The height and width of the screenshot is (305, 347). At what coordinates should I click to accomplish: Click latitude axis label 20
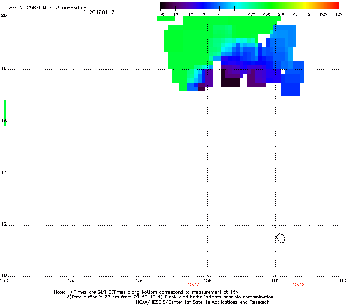pos(4,15)
